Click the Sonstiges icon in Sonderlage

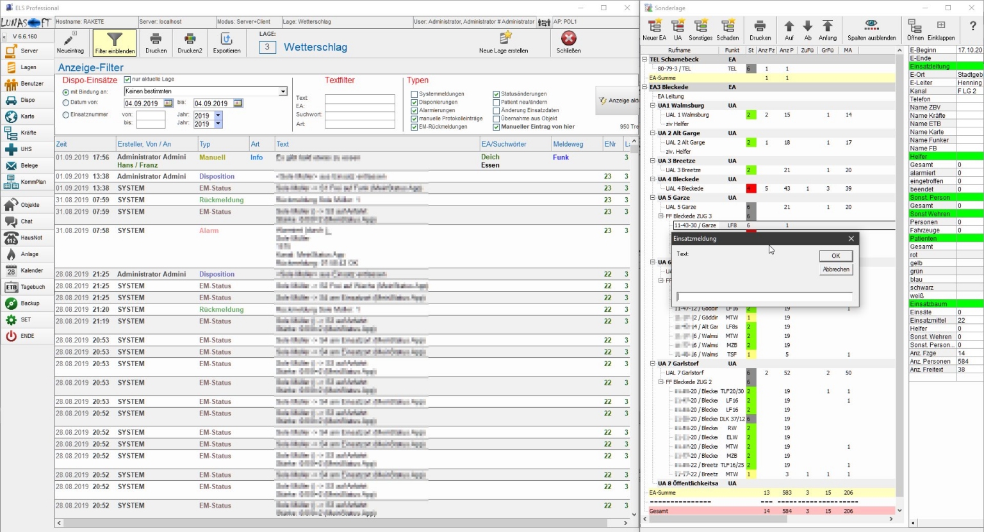point(701,26)
